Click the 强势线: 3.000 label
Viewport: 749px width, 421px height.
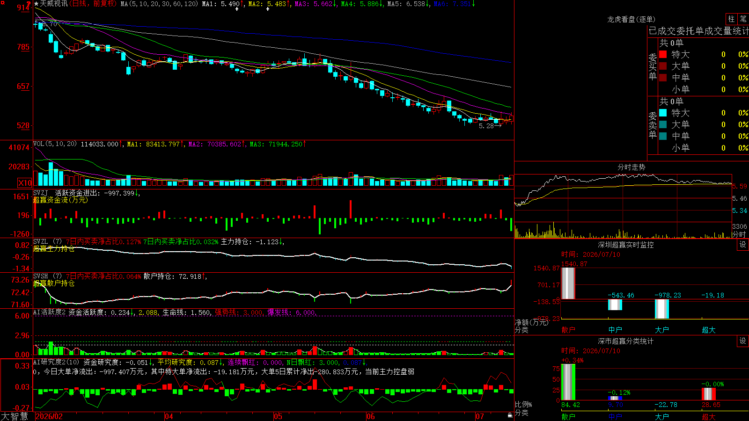click(239, 312)
